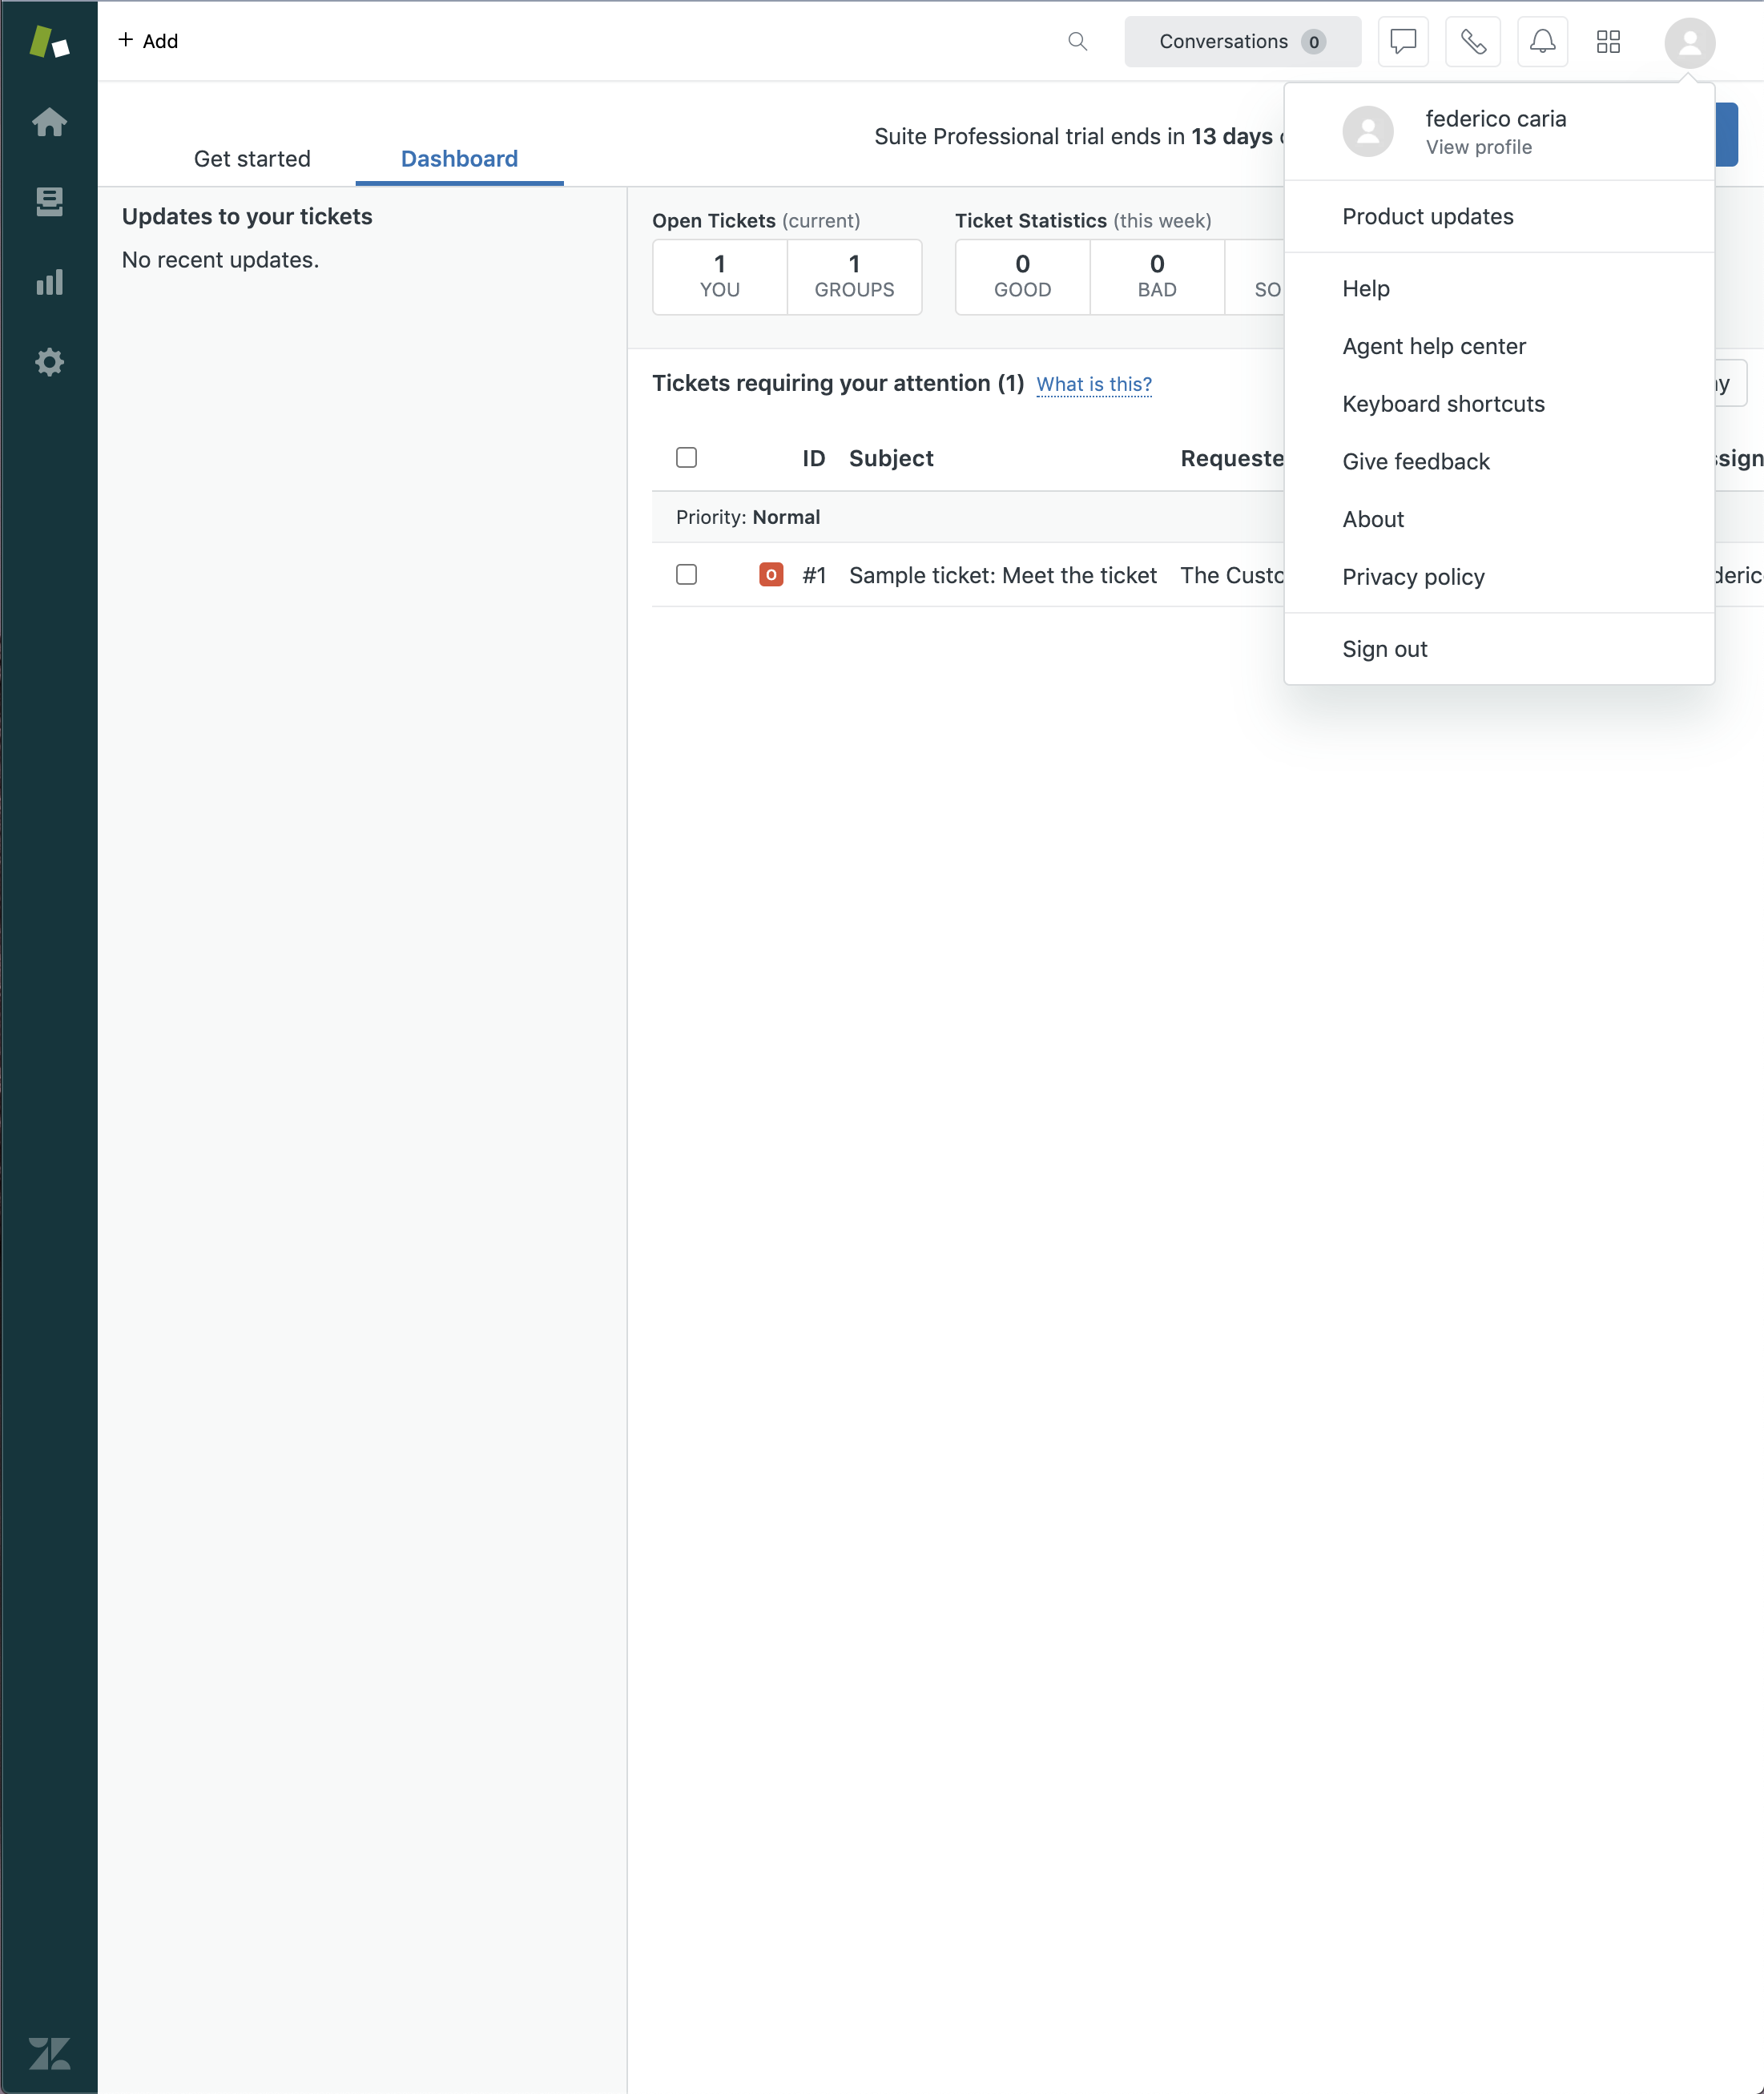This screenshot has height=2094, width=1764.
Task: Check the Sample ticket row checkbox
Action: click(687, 575)
